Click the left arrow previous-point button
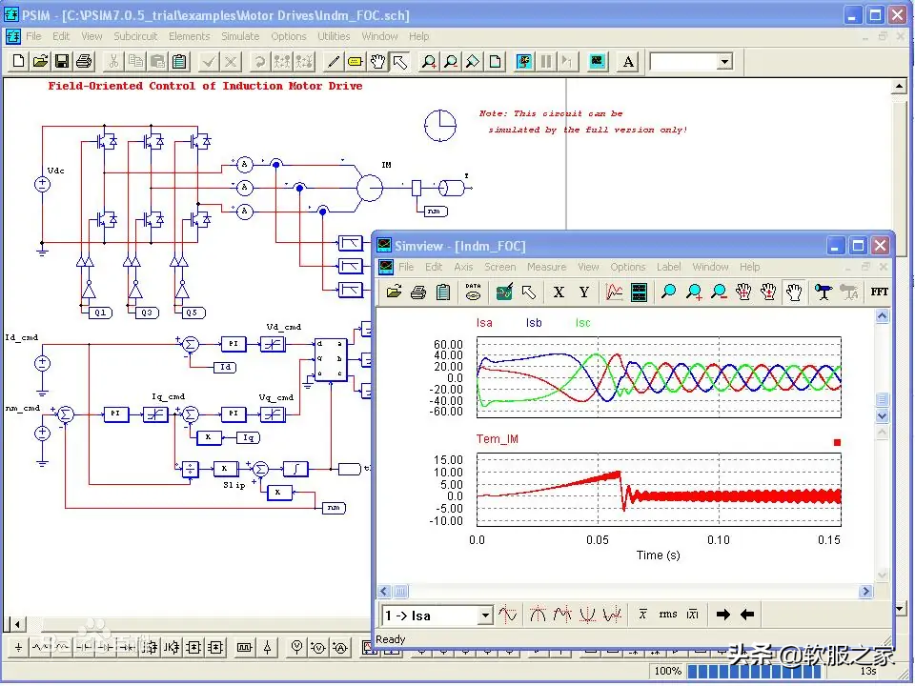The width and height of the screenshot is (915, 686). coord(747,615)
